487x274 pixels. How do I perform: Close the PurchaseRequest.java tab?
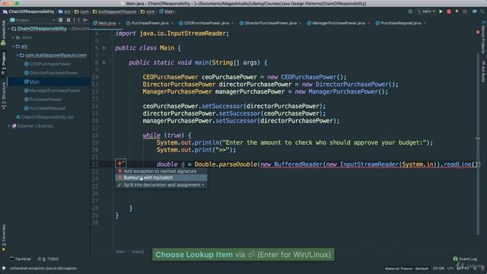(425, 24)
